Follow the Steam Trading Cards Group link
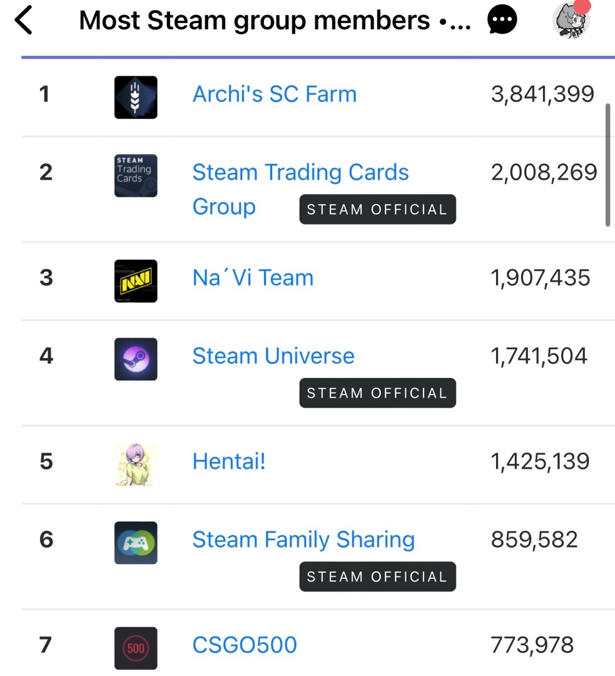615x676 pixels. [x=300, y=172]
